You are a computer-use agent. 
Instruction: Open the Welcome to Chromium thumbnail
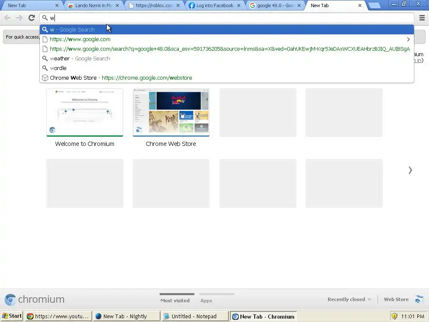tap(85, 112)
